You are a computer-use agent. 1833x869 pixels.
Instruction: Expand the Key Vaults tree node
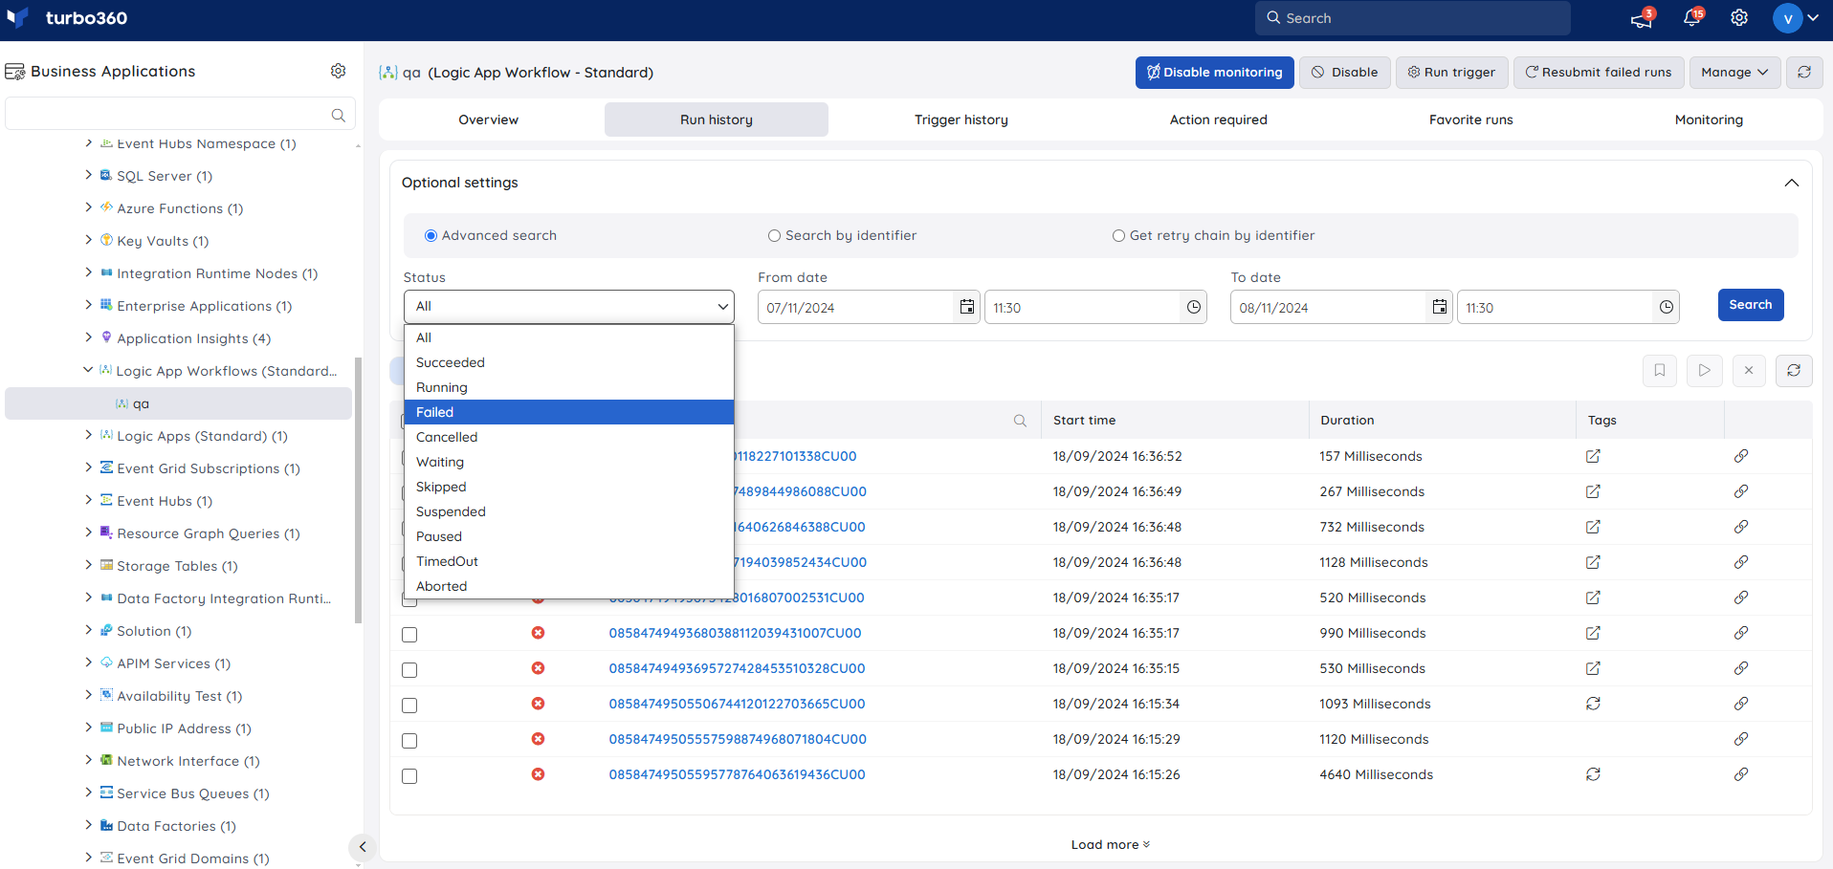pyautogui.click(x=89, y=240)
